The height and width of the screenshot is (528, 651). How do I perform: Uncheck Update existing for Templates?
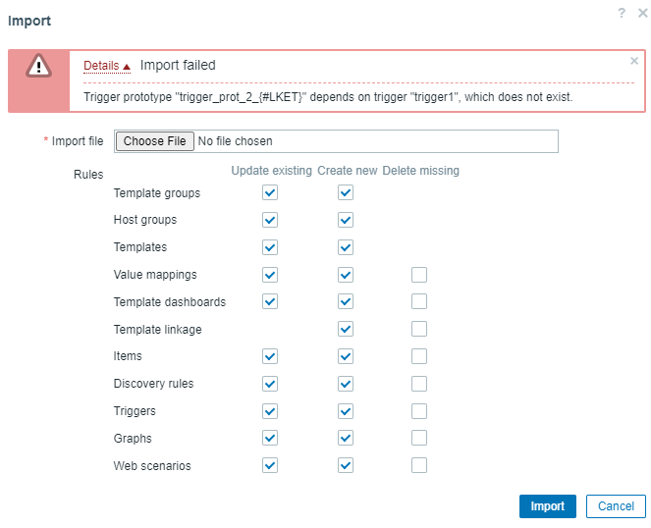click(x=270, y=247)
